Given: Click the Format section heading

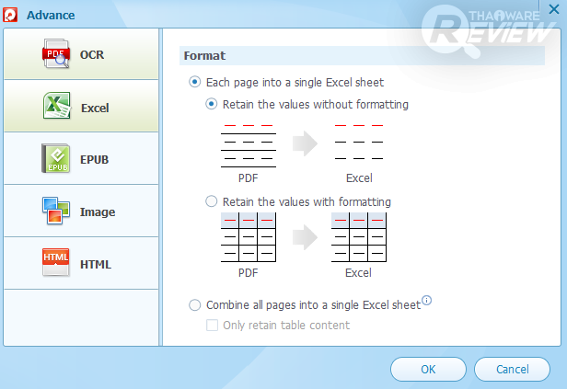Looking at the screenshot, I should pos(204,55).
